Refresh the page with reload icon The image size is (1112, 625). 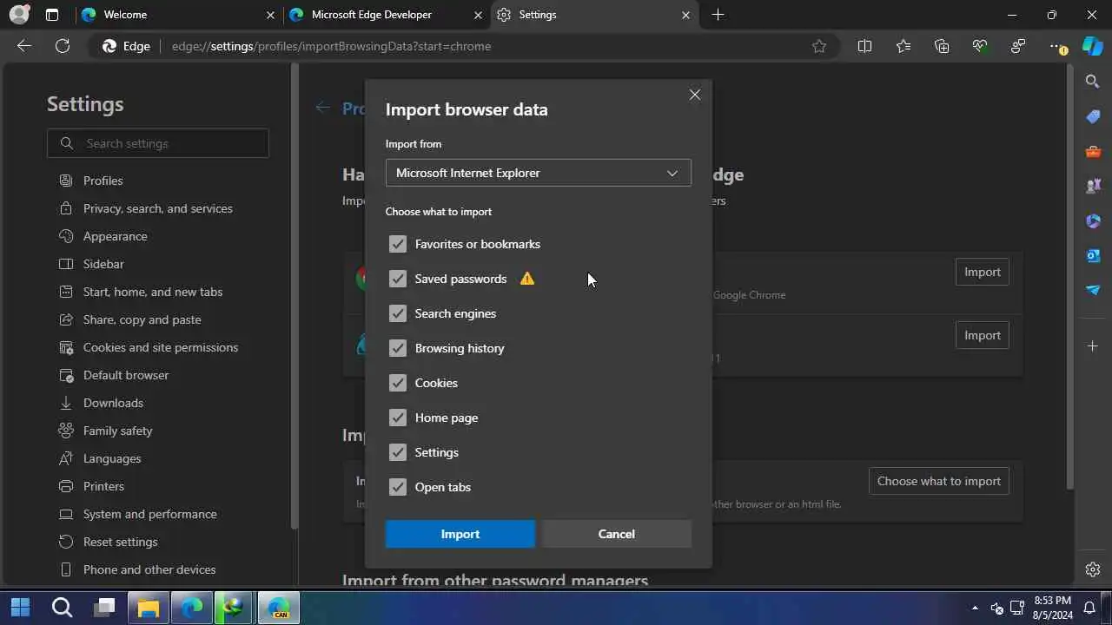63,46
